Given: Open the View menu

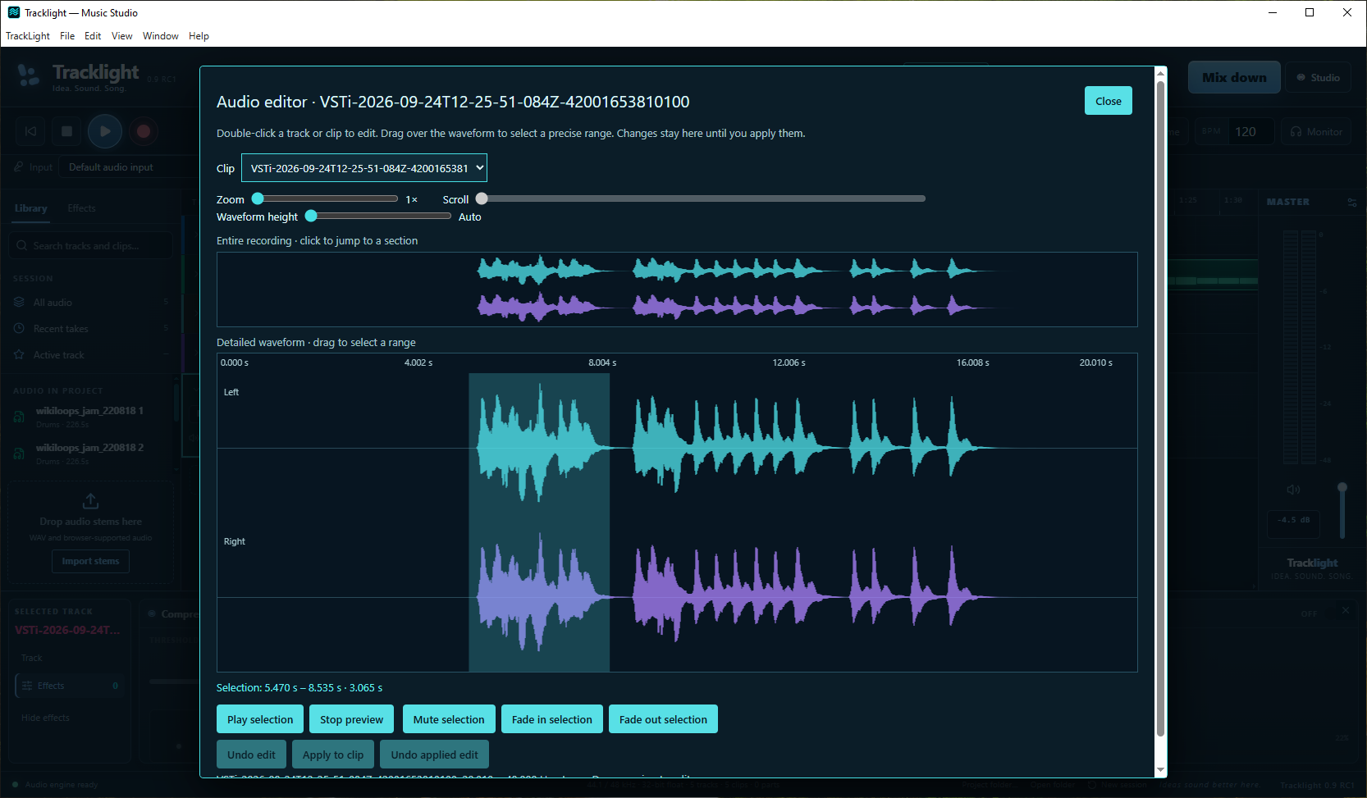Looking at the screenshot, I should coord(121,36).
